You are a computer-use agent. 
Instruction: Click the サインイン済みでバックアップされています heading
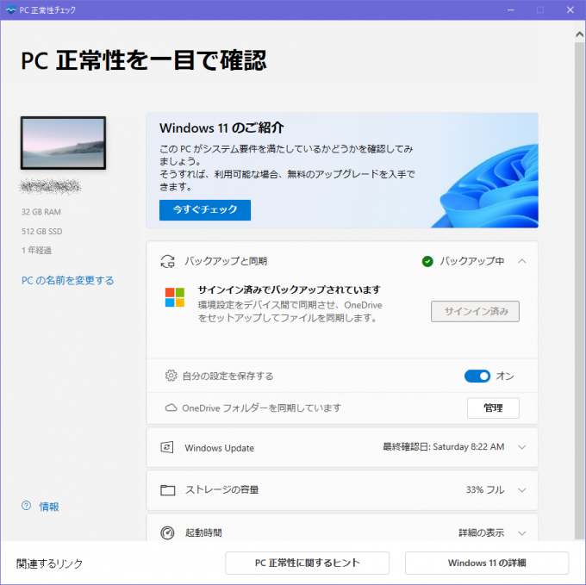[x=289, y=289]
